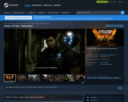Click the search magnifier button
Image resolution: width=128 pixels, height=102 pixels.
point(123,13)
